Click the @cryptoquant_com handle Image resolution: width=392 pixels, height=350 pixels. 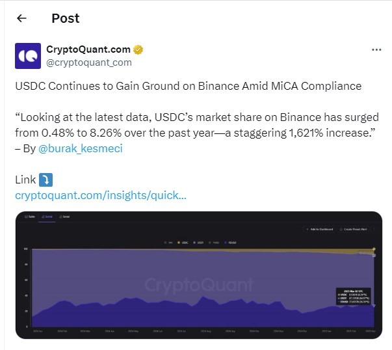[x=89, y=62]
